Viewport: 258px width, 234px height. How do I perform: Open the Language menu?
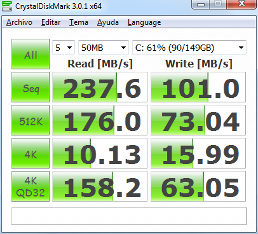(x=144, y=22)
